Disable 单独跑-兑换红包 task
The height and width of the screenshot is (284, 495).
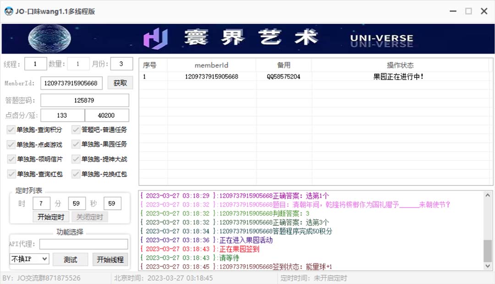[x=75, y=174]
